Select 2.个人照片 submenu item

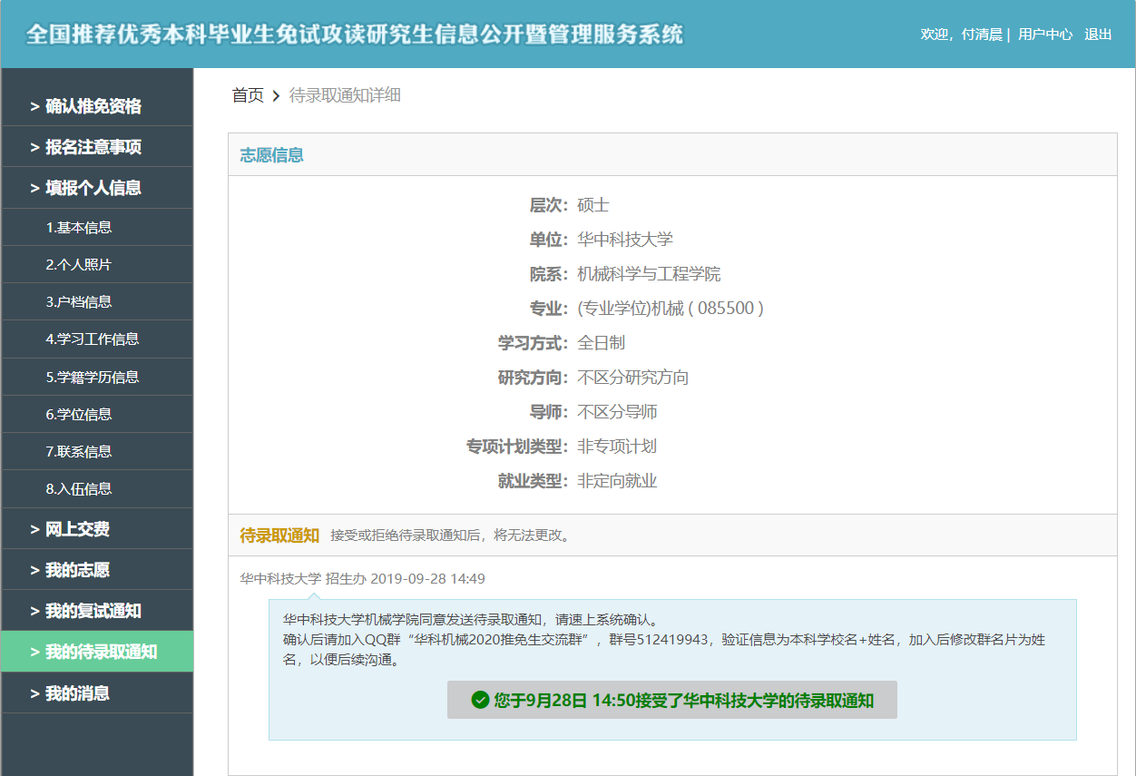coord(79,265)
